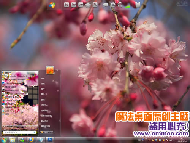Expand the Macromedia Fireworks 8 submenu arrow
Viewport: 190px width, 143px height.
tap(36, 76)
